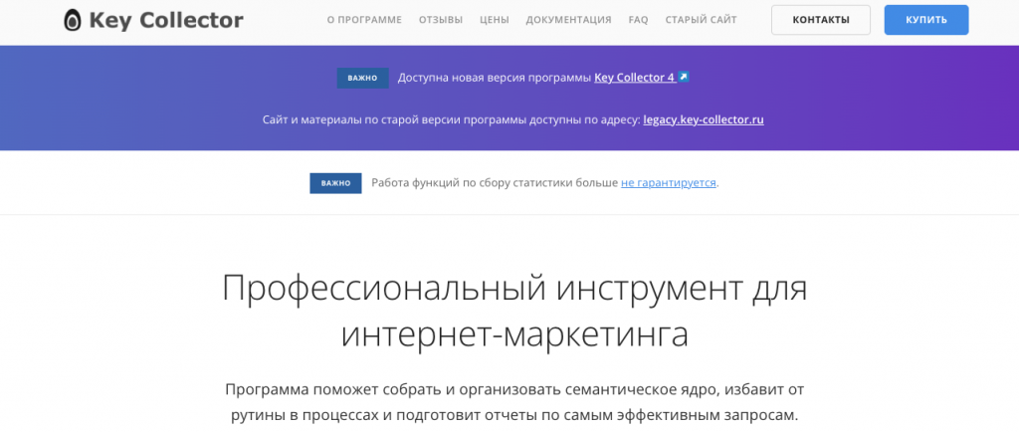The image size is (1019, 432).
Task: Open the FAQ page
Action: tap(638, 20)
